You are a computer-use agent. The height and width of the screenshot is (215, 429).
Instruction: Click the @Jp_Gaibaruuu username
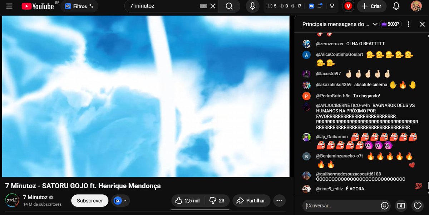point(332,137)
